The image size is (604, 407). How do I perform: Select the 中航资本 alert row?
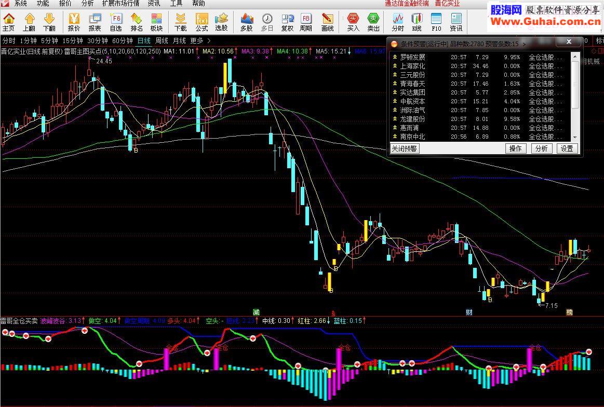point(481,102)
